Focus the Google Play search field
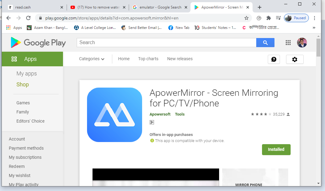This screenshot has height=191, width=325. tap(166, 43)
